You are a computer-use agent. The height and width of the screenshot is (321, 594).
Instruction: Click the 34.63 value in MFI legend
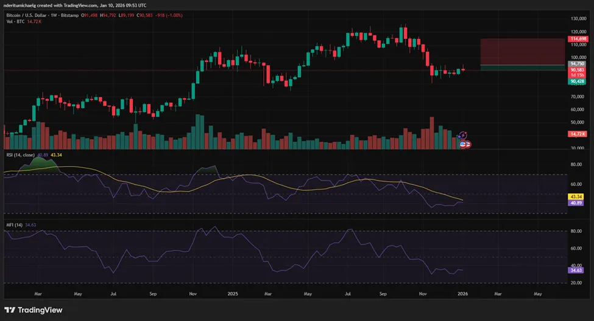30,225
